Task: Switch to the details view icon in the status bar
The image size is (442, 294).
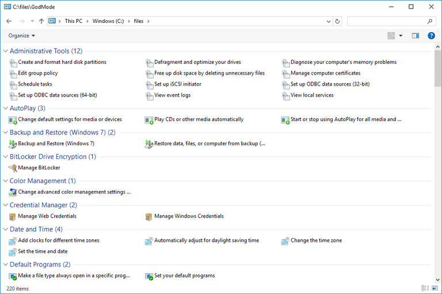Action: tap(425, 288)
